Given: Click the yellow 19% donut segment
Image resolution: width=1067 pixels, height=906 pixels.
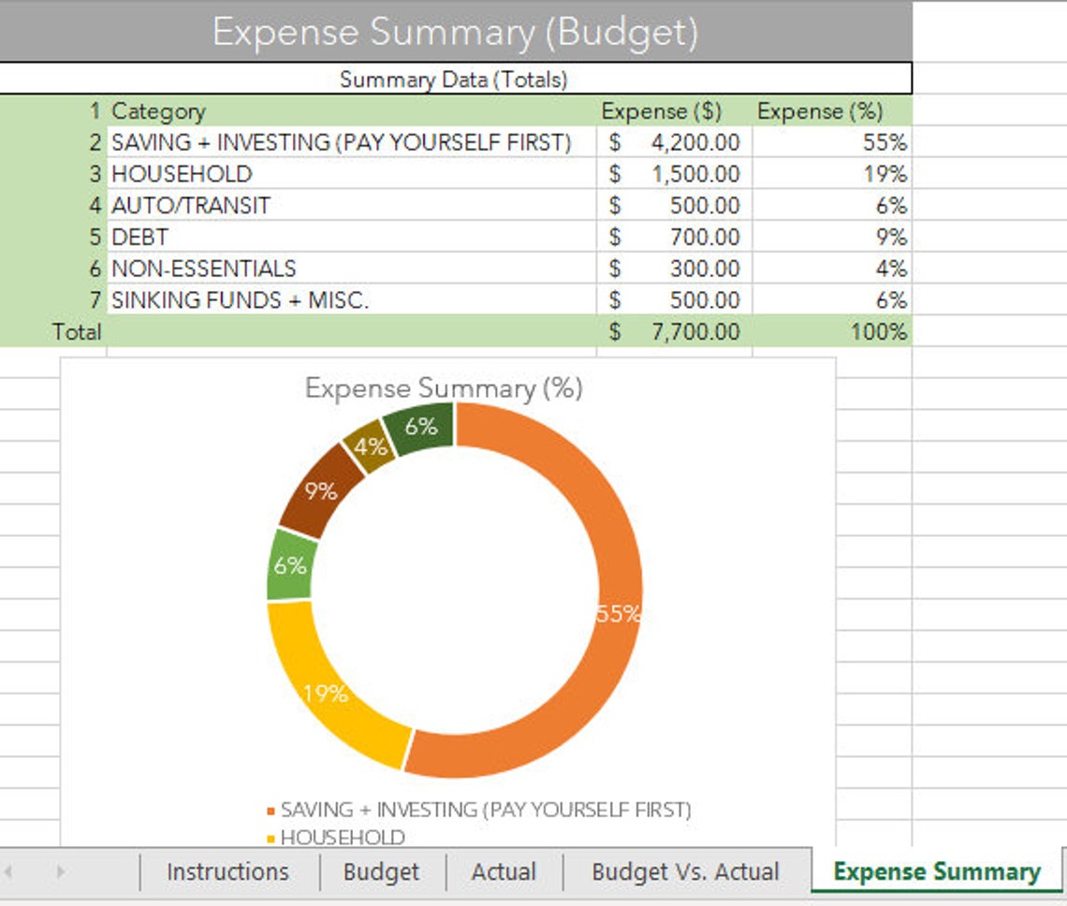Looking at the screenshot, I should 328,694.
